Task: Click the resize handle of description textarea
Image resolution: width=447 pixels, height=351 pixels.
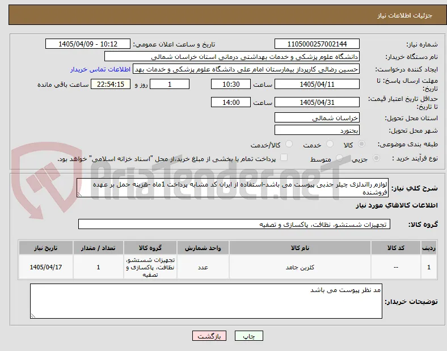Action: pyautogui.click(x=79, y=194)
